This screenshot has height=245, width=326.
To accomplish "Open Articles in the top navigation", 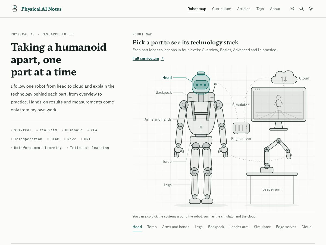I will [x=244, y=9].
